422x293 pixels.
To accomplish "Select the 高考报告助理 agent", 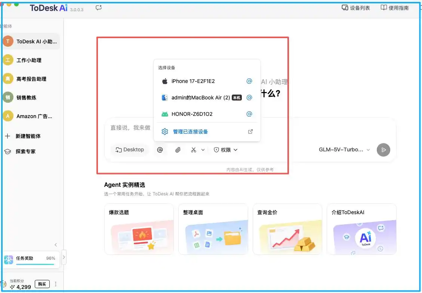I will tap(31, 79).
